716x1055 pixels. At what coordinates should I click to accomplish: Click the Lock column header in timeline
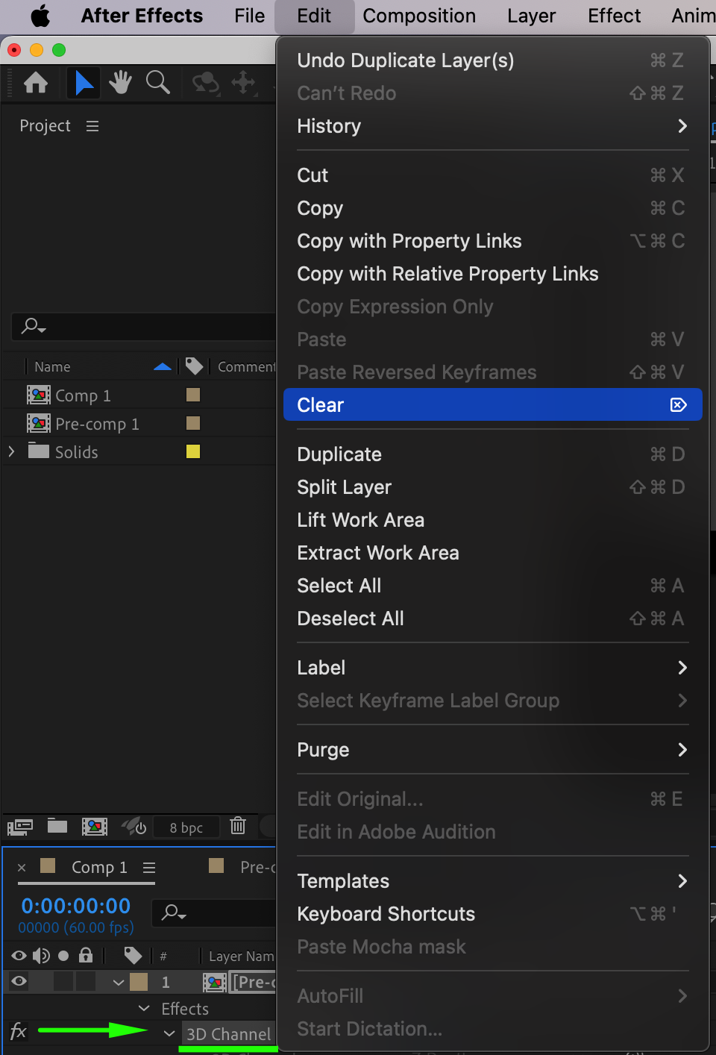pos(86,955)
